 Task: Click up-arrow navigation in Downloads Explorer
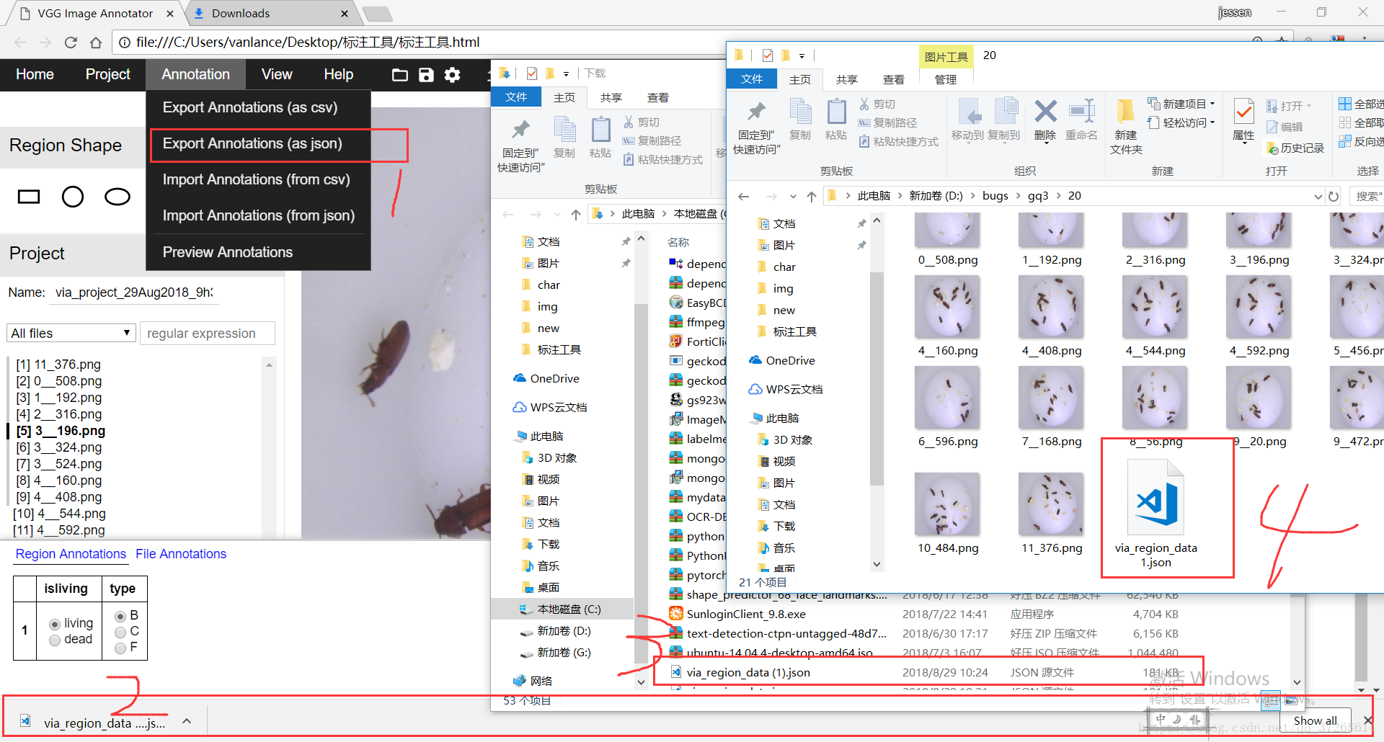[575, 214]
